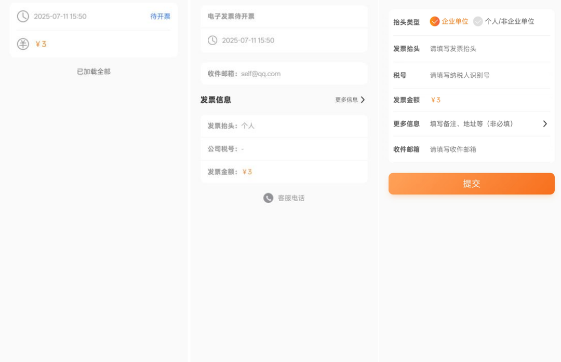
Task: Click 发票信息 section title
Action: click(x=216, y=100)
